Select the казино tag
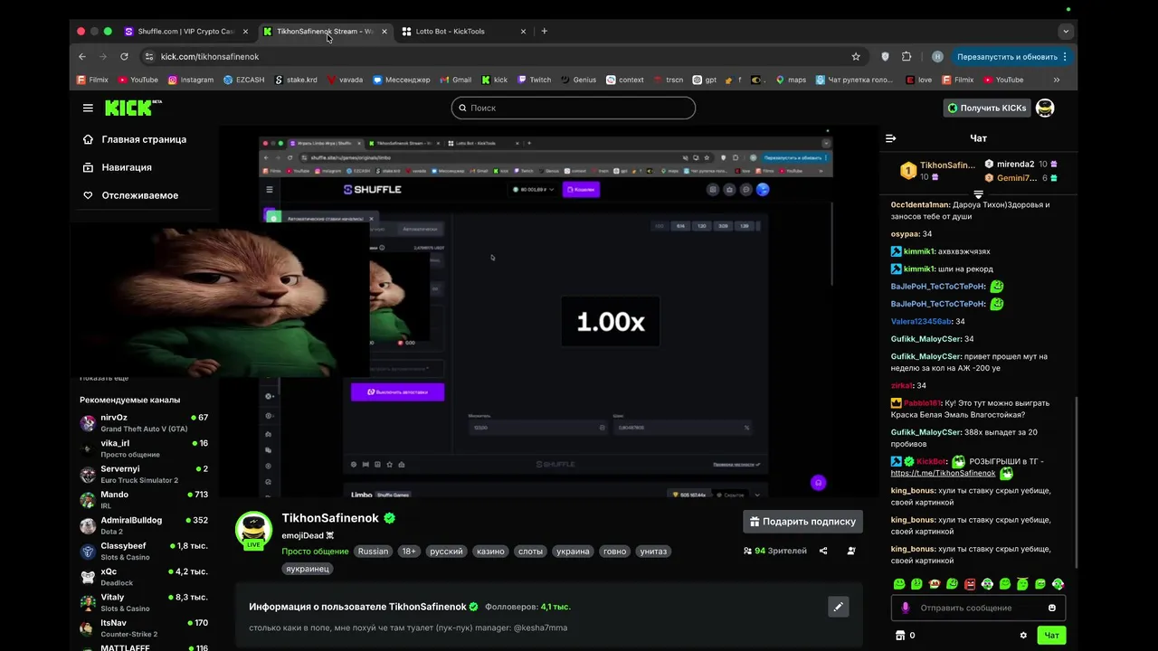The height and width of the screenshot is (651, 1158). [x=490, y=551]
